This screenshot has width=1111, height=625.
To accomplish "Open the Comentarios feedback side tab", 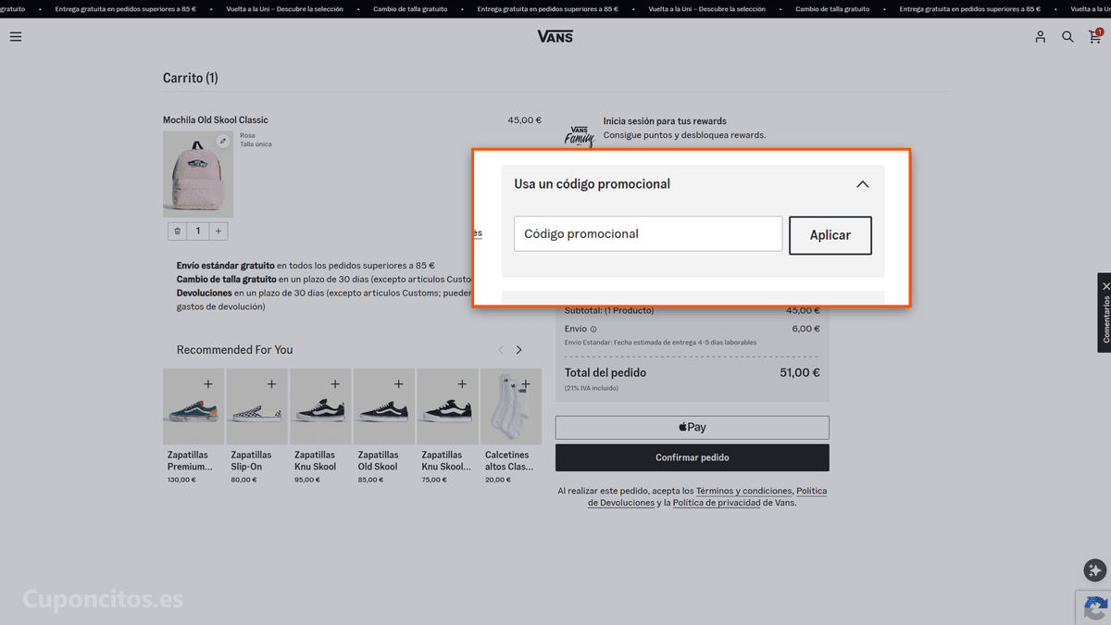I will click(1105, 319).
